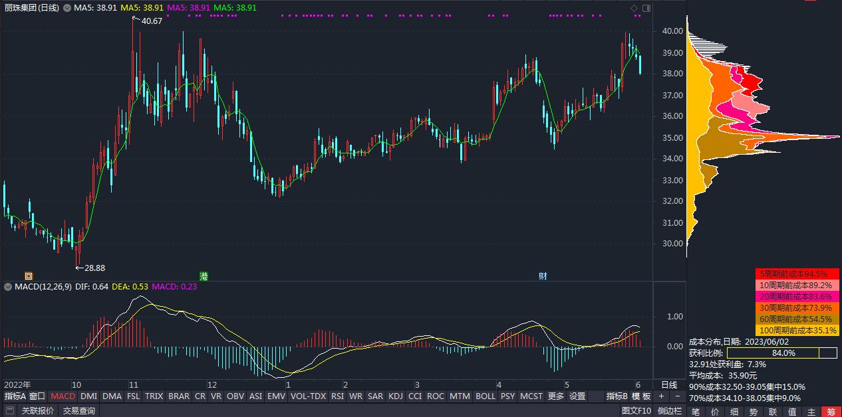The image size is (842, 417).
Task: Click the red 5周期前成本 legend swatch
Action: point(797,274)
